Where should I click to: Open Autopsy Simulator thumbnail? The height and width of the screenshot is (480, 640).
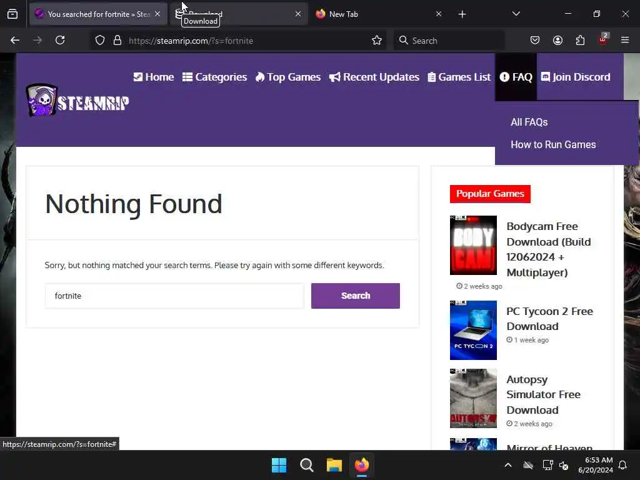473,398
